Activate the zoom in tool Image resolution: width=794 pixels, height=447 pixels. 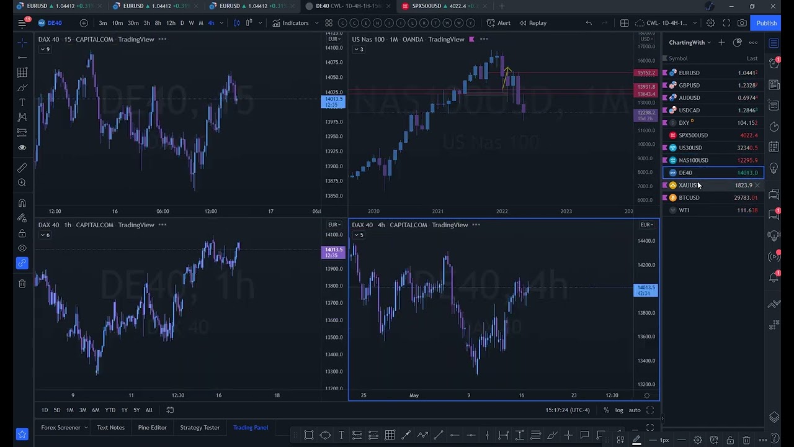click(22, 183)
